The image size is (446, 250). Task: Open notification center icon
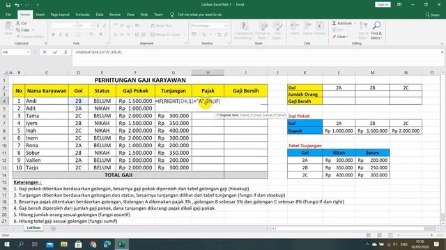[x=437, y=244]
